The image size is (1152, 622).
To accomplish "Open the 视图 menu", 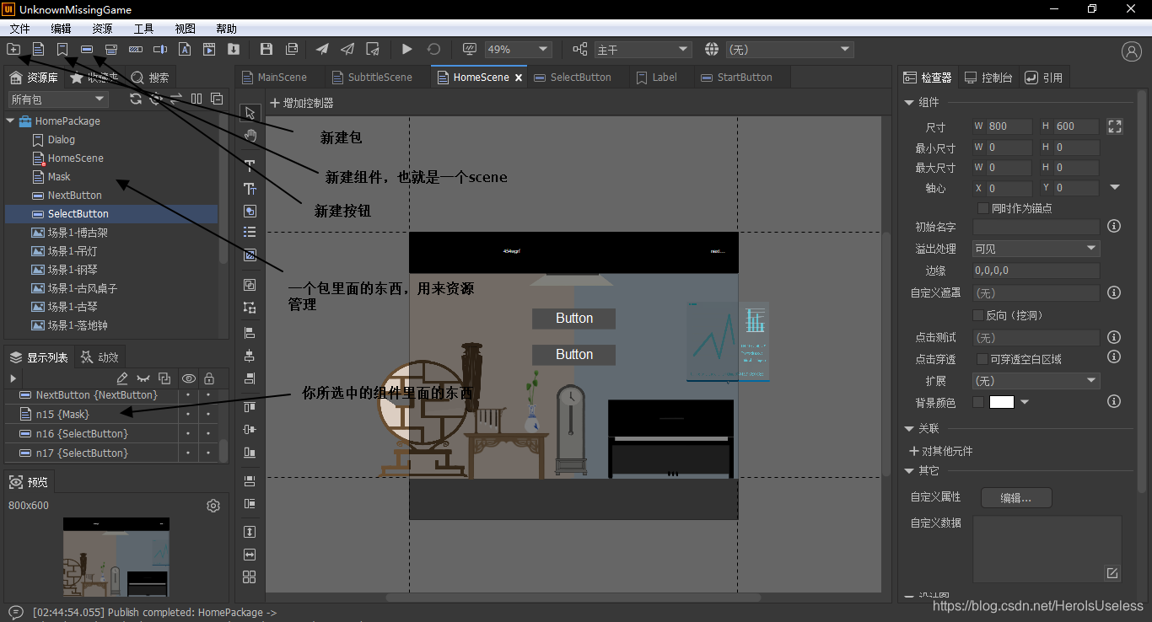I will (185, 29).
